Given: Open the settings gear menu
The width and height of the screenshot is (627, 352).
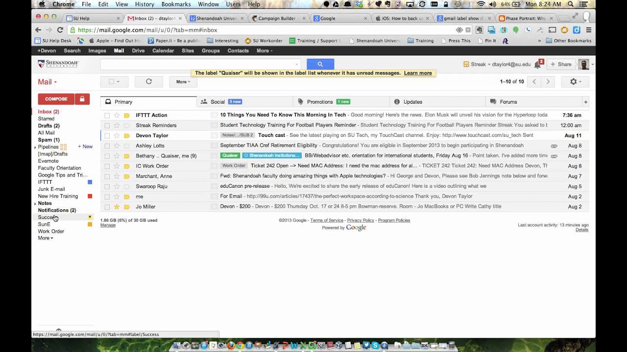Looking at the screenshot, I should click(576, 82).
